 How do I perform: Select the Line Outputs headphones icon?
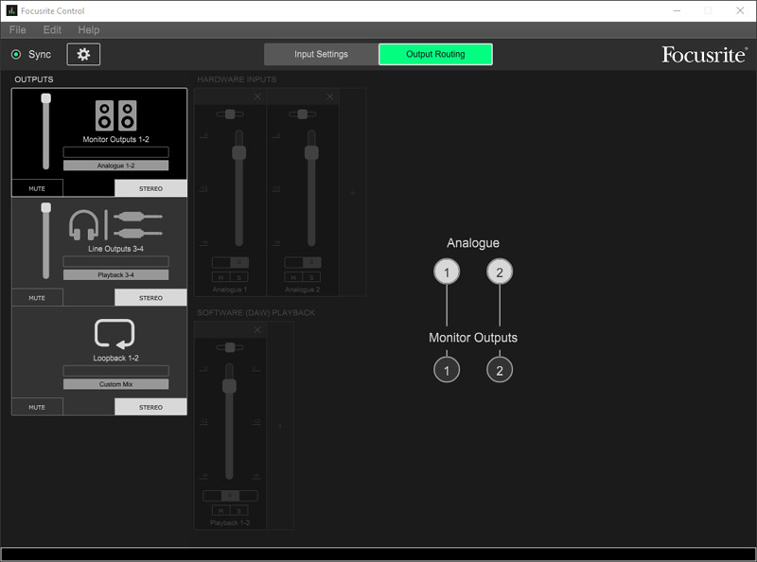pos(83,225)
